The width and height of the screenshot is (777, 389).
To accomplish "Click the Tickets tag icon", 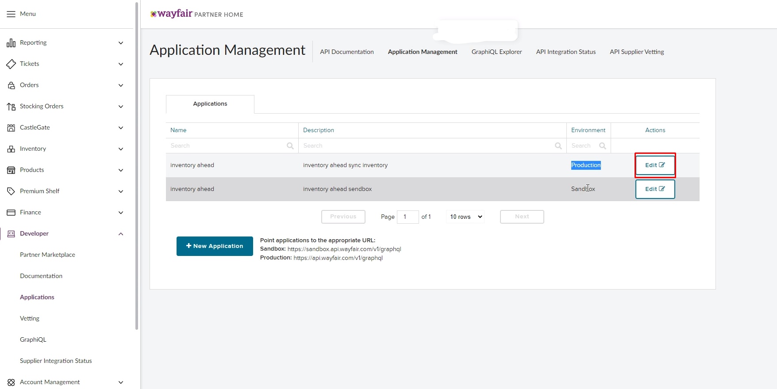I will [11, 64].
